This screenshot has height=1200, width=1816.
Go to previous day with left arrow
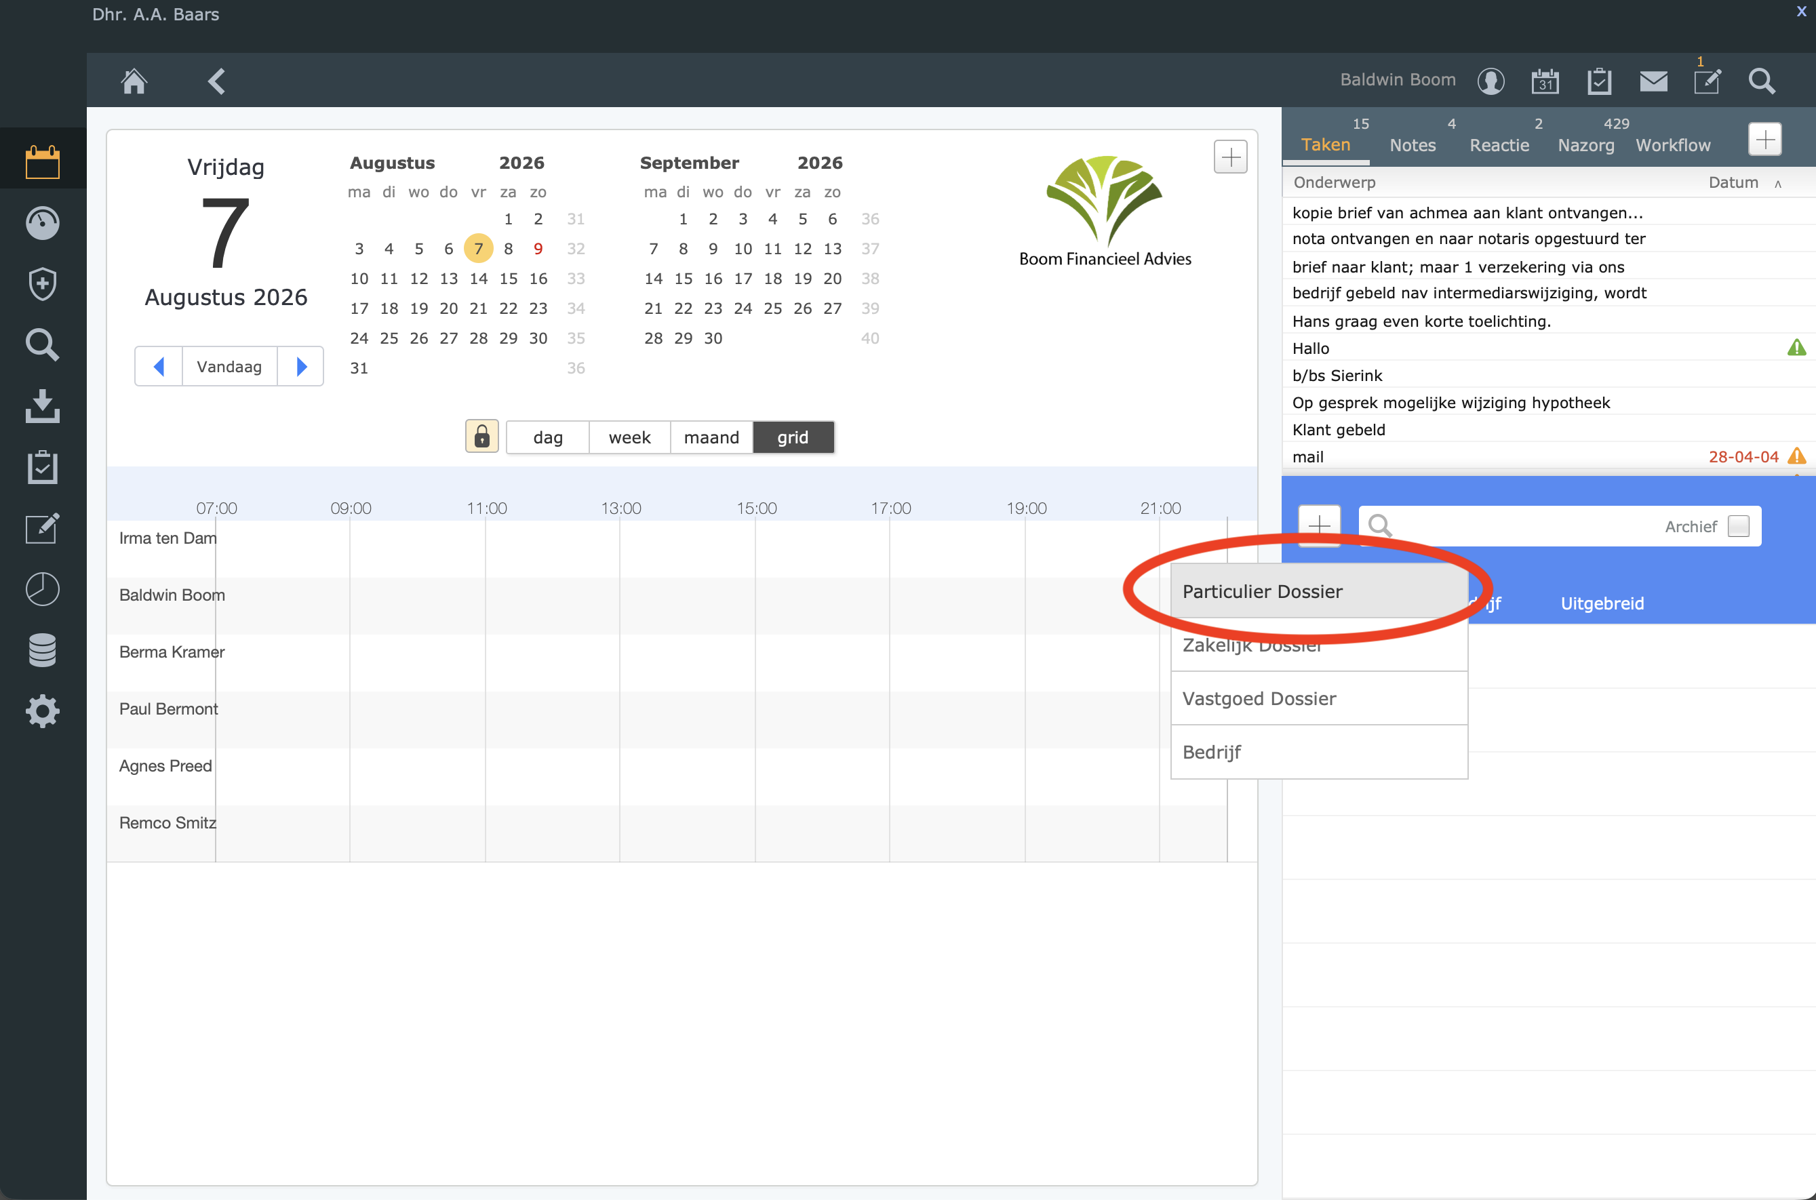pos(159,367)
